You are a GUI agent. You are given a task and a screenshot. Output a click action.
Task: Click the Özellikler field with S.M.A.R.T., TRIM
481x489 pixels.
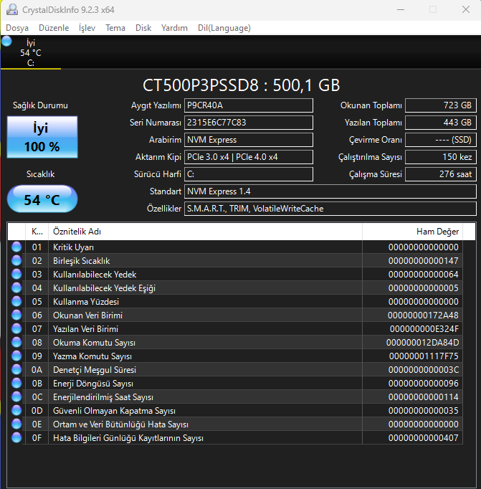pos(330,209)
